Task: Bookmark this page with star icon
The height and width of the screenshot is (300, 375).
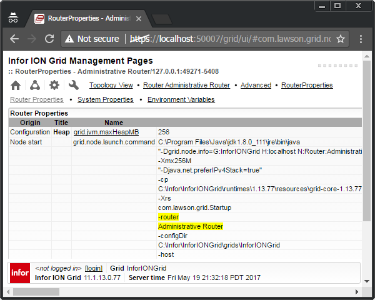Action: (x=341, y=39)
